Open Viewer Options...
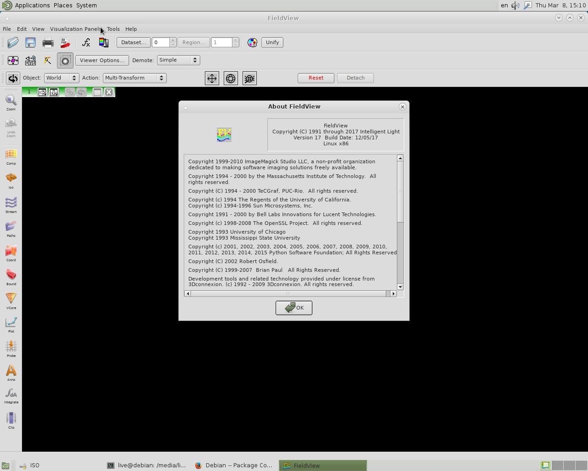 coord(102,60)
